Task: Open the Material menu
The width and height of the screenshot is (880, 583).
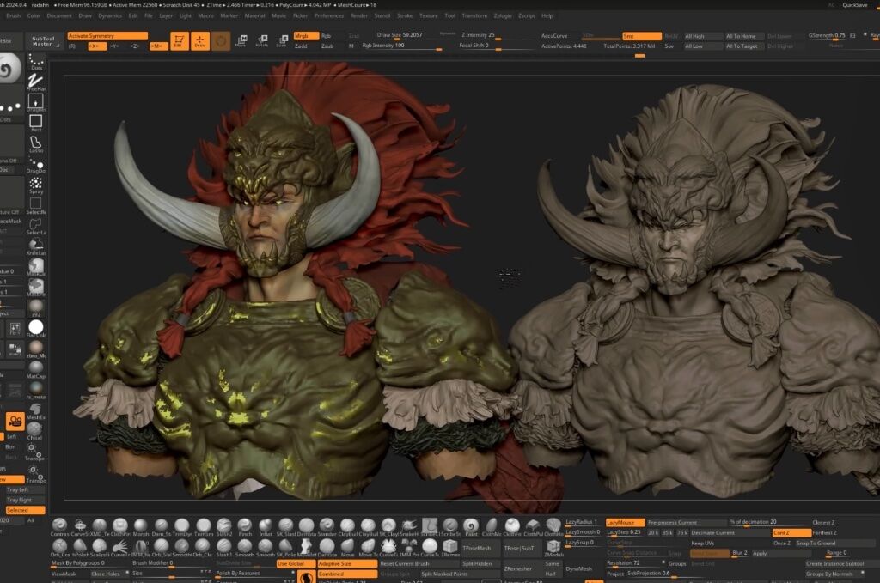Action: 254,15
